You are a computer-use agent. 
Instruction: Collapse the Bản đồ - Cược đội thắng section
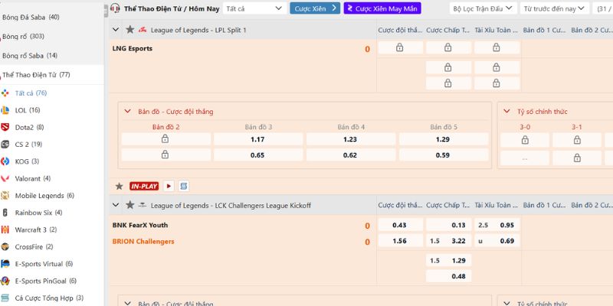128,112
